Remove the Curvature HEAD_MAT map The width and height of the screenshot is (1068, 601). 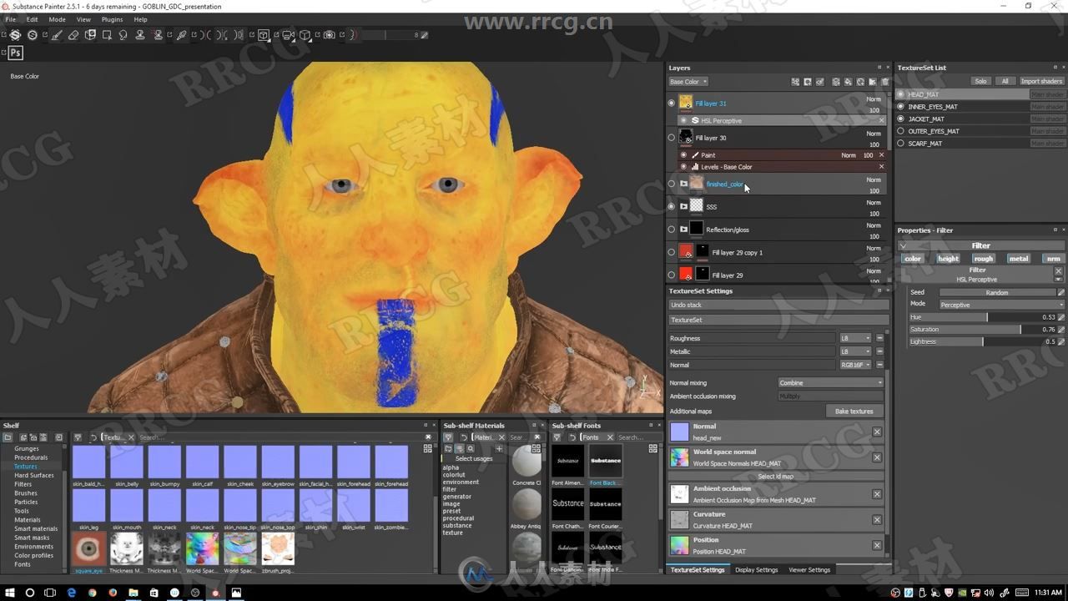pos(877,519)
